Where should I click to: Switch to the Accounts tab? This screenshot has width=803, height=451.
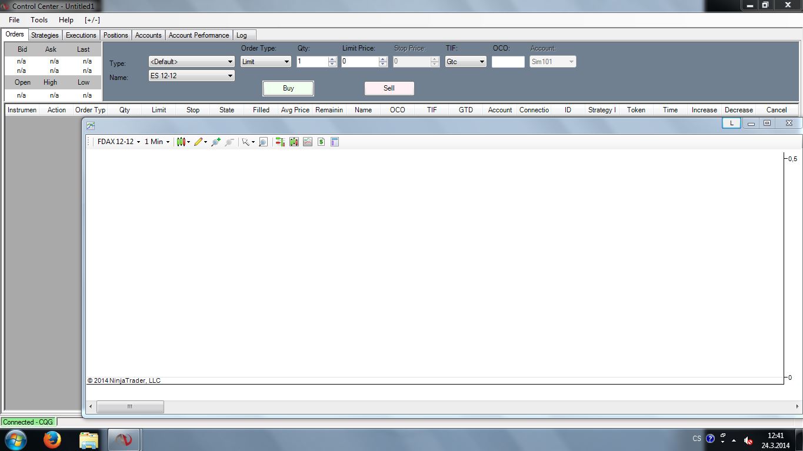tap(148, 35)
